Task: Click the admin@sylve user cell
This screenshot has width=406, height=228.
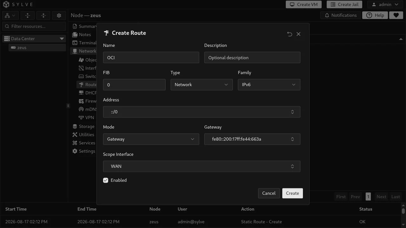Action: click(191, 222)
